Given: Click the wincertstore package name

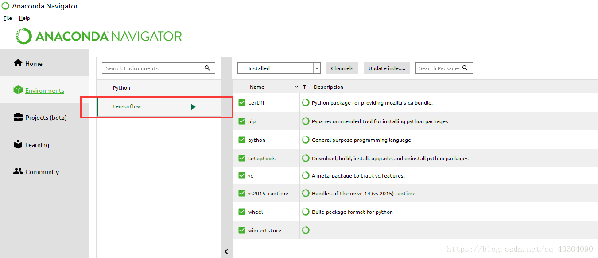Looking at the screenshot, I should [x=264, y=230].
